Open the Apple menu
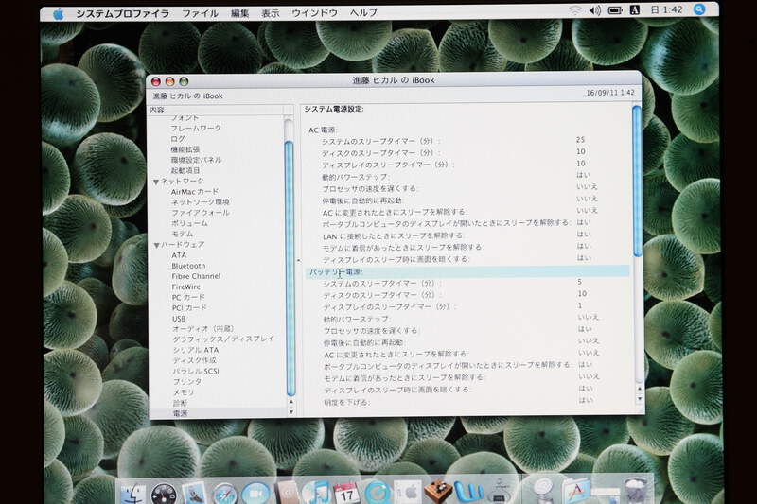The image size is (757, 504). coord(59,14)
